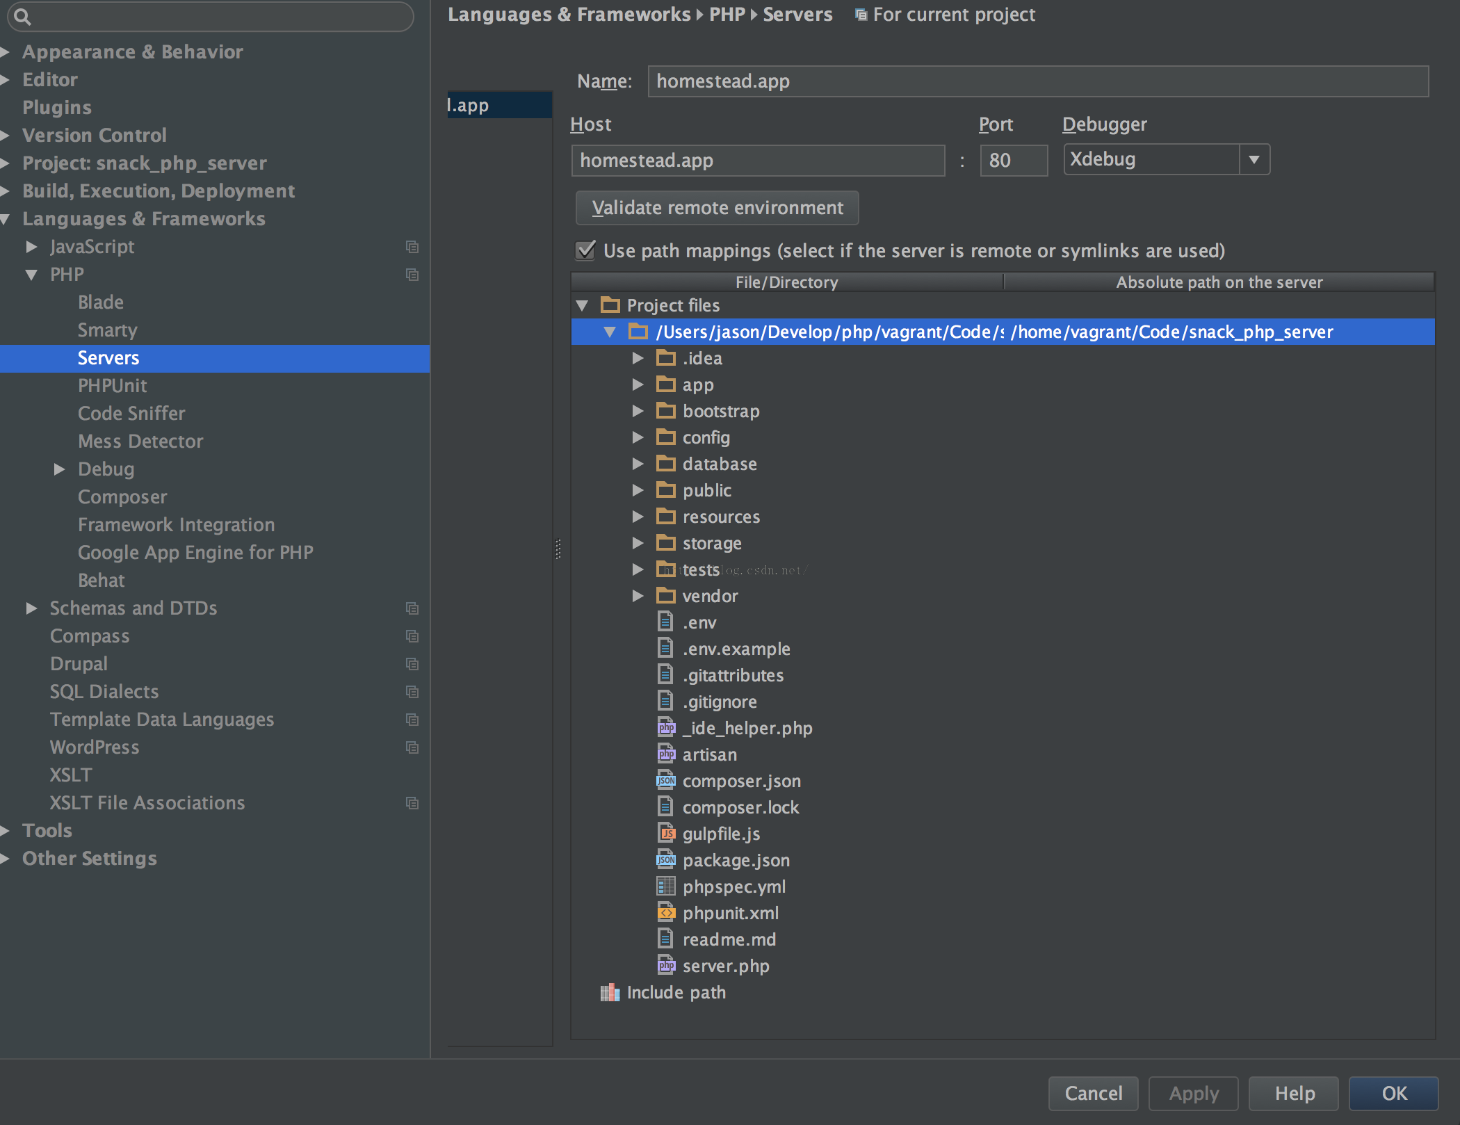
Task: Click the gulpfile.js JS icon
Action: pyautogui.click(x=666, y=833)
